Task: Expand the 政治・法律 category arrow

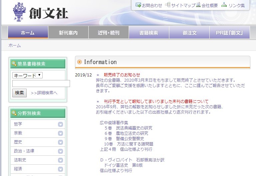Action: (x=60, y=151)
